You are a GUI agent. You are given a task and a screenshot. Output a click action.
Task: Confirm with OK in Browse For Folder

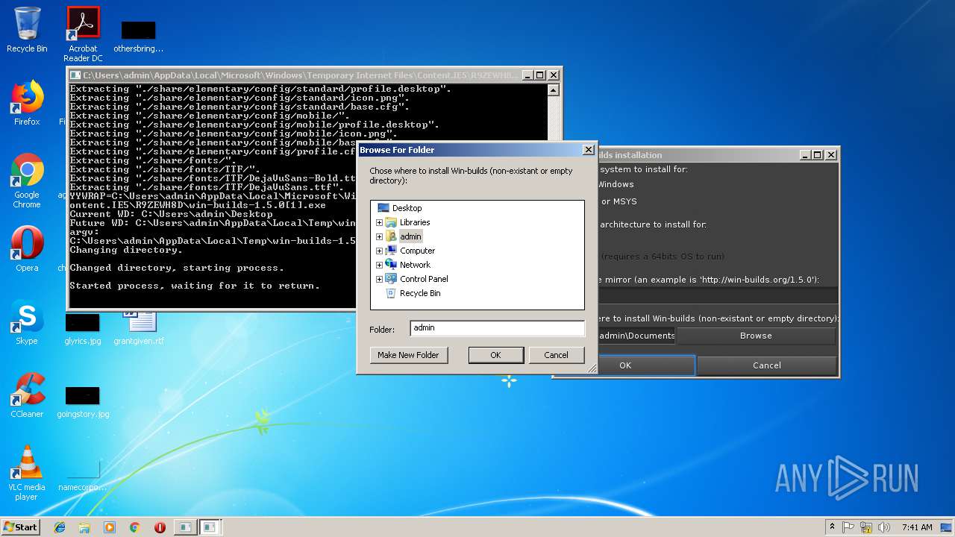(x=495, y=355)
